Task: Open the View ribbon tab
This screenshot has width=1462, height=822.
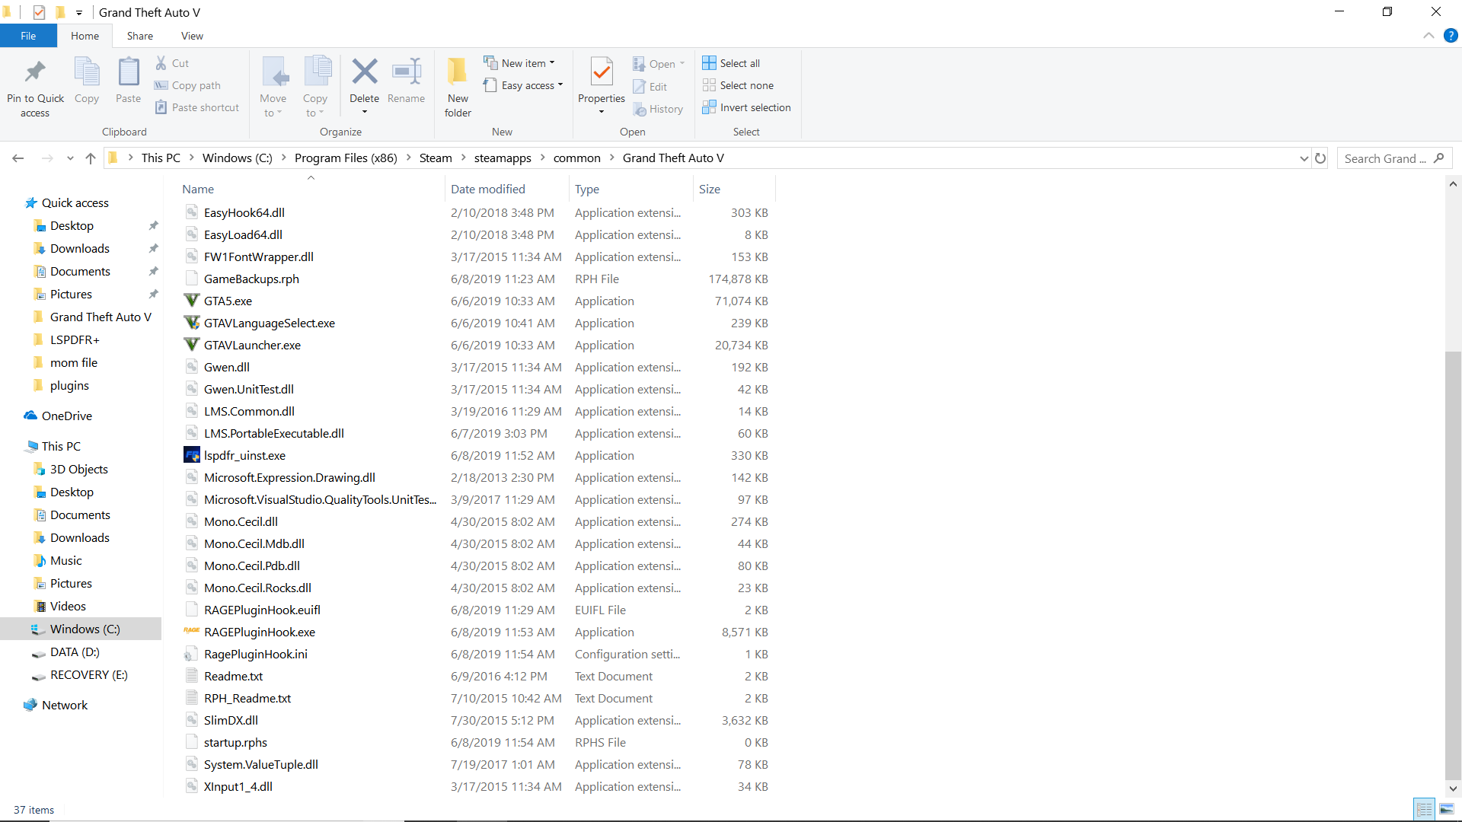Action: click(192, 36)
